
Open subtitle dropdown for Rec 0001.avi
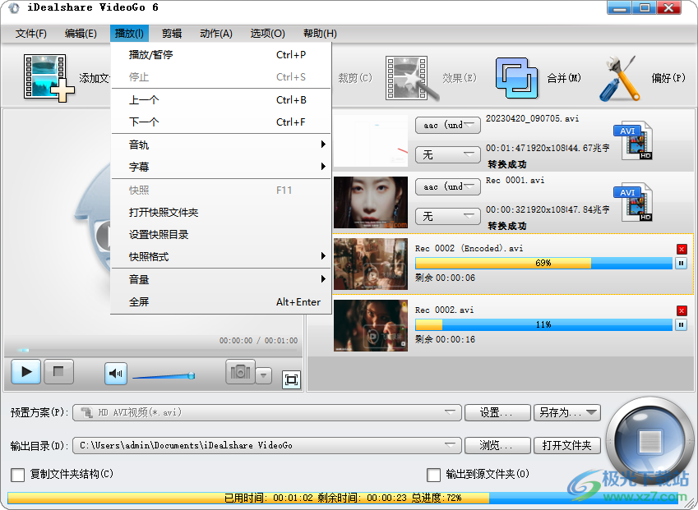pyautogui.click(x=448, y=217)
